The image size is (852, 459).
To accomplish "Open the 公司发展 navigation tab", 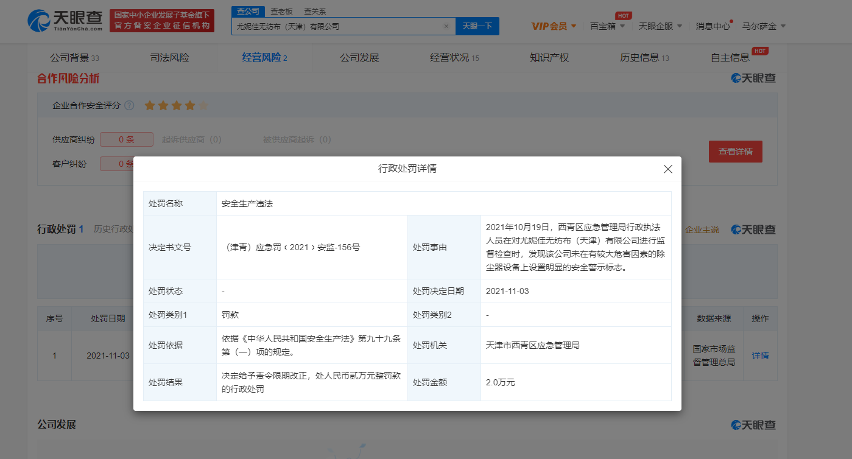I will click(x=360, y=58).
